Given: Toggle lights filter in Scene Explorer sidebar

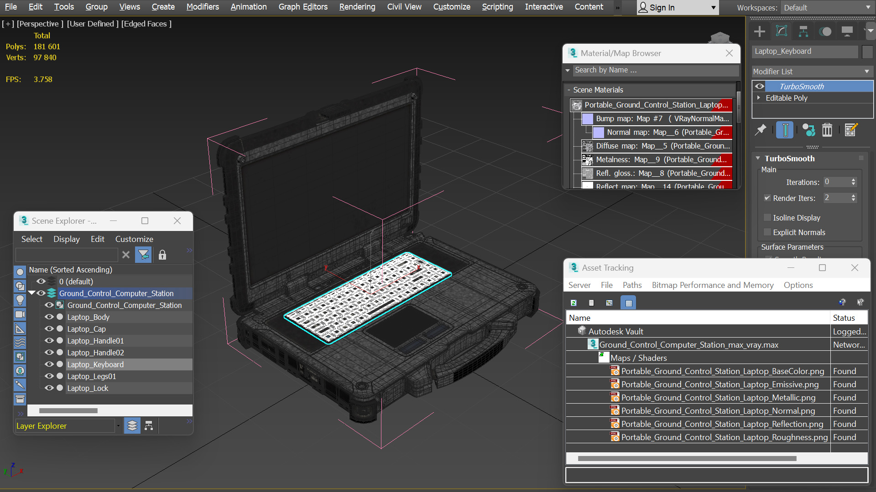Looking at the screenshot, I should tap(20, 300).
